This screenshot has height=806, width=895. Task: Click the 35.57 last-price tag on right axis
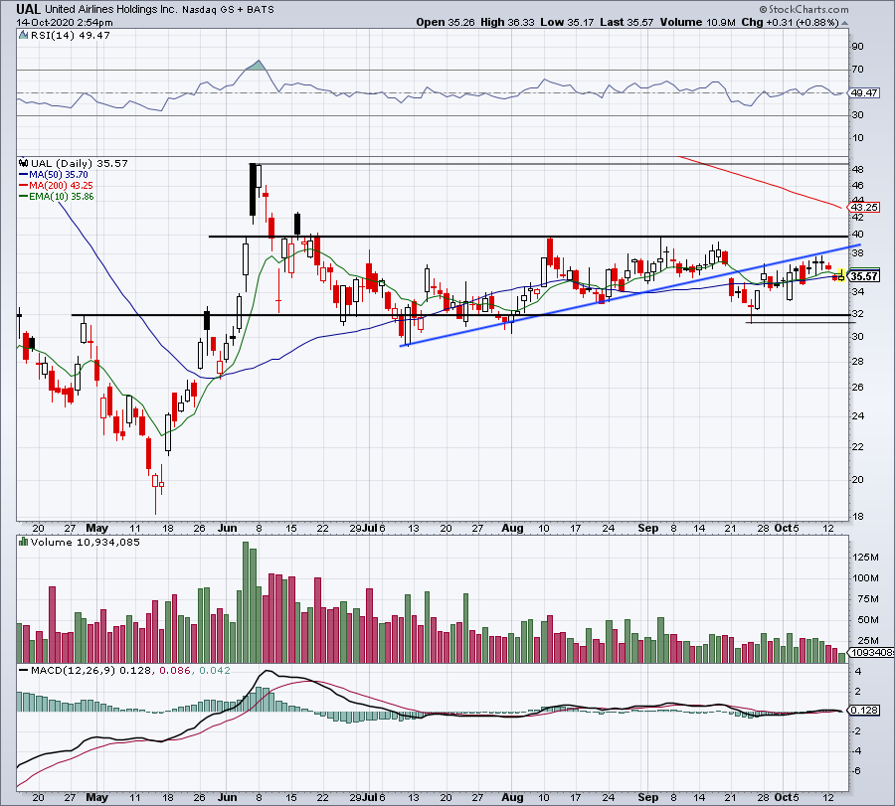864,276
